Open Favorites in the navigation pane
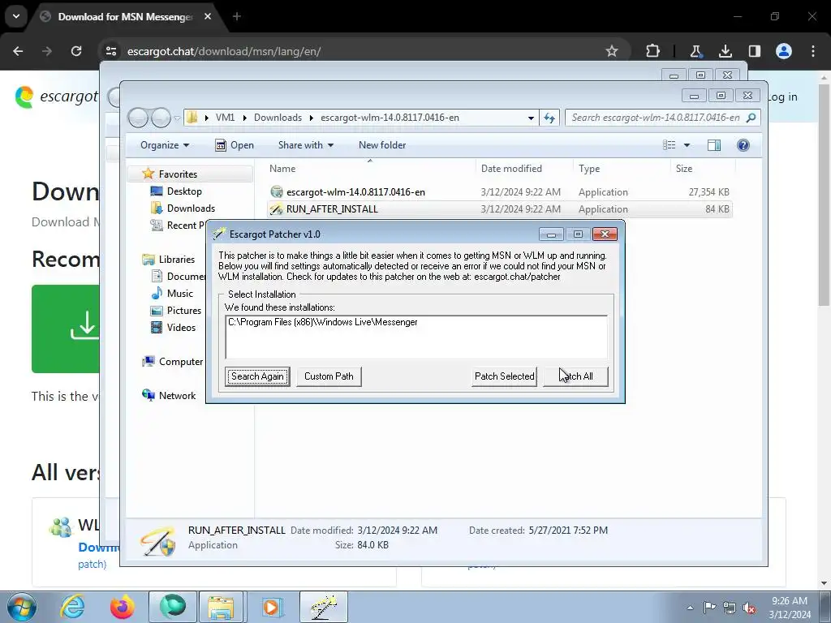Image resolution: width=831 pixels, height=623 pixels. tap(178, 174)
